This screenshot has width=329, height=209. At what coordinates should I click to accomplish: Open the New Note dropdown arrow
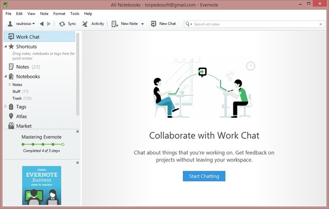(x=143, y=24)
